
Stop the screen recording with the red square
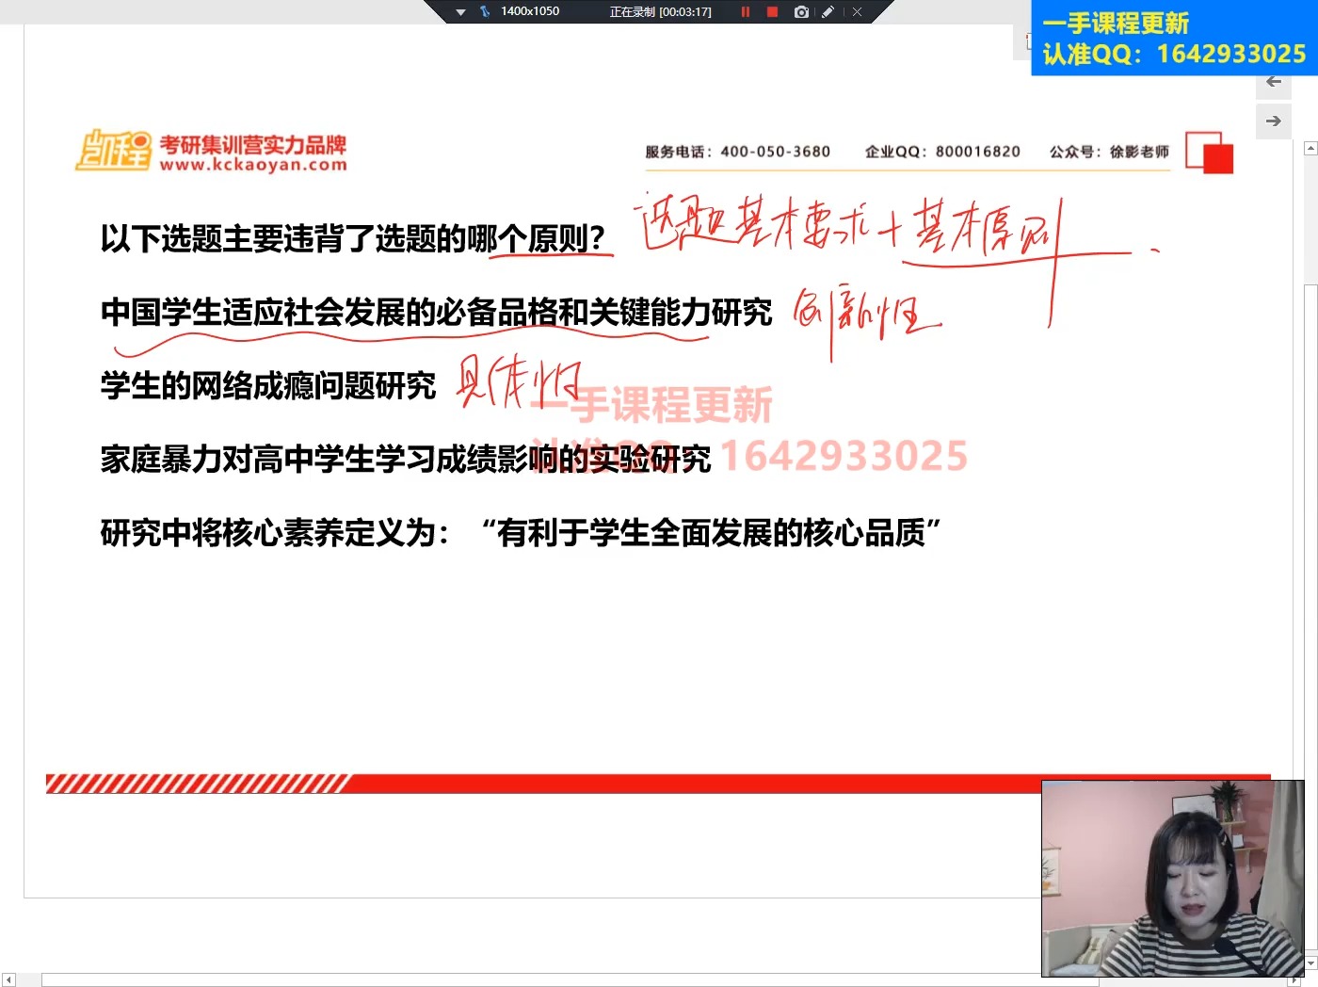pos(772,12)
